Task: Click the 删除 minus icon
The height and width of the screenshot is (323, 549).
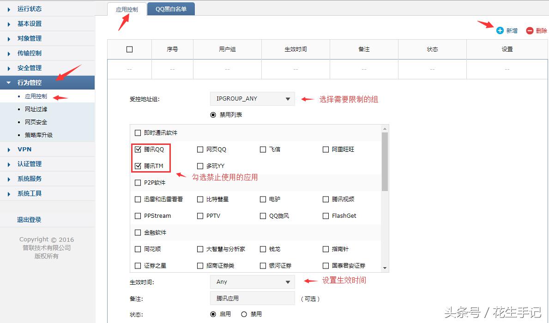Action: pos(530,30)
